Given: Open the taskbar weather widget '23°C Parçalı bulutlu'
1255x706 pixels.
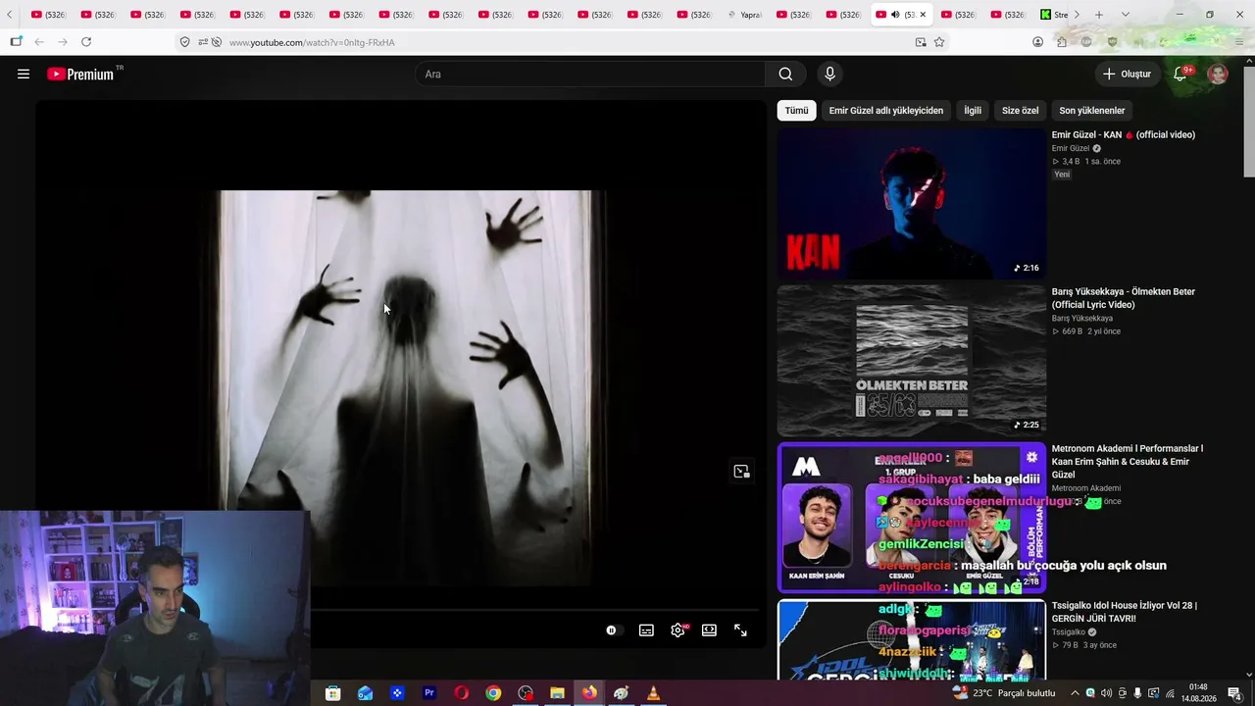Looking at the screenshot, I should coord(1004,693).
